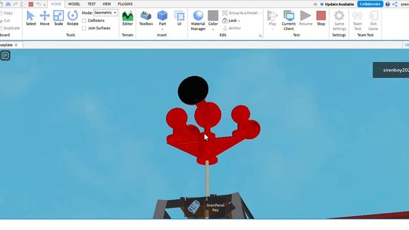This screenshot has height=230, width=409.
Task: Expand quick access toolbar customize arrow
Action: [45, 4]
